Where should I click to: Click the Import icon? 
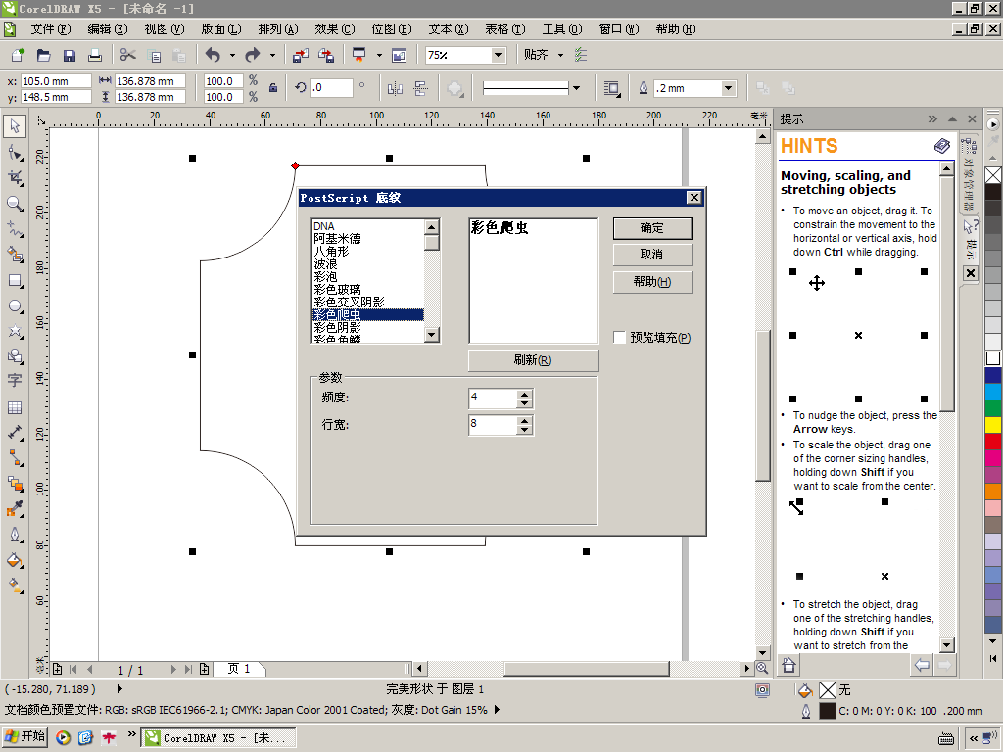click(300, 55)
